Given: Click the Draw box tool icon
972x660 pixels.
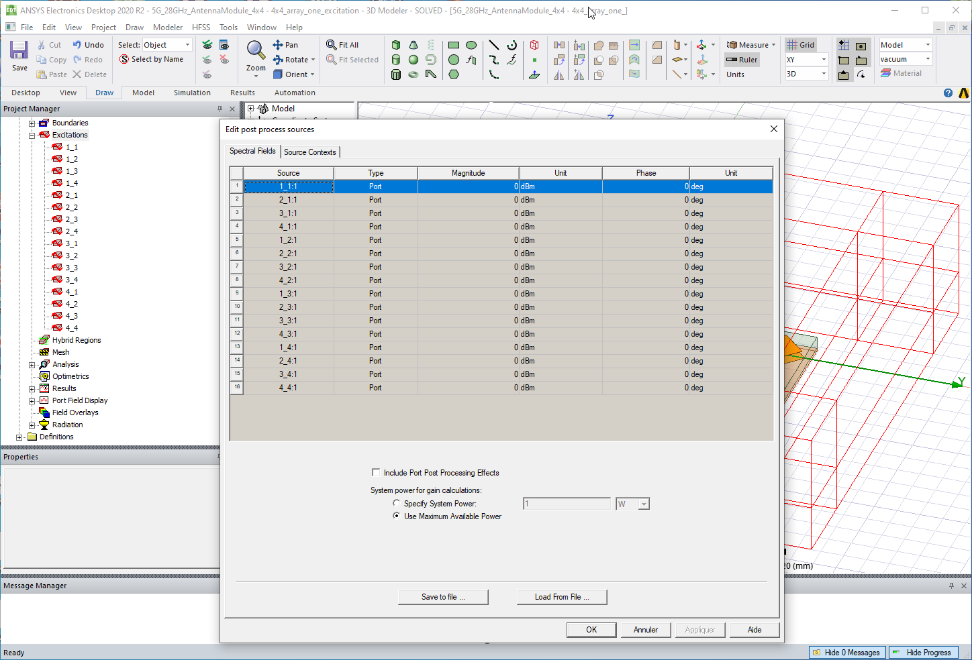Looking at the screenshot, I should pos(396,45).
